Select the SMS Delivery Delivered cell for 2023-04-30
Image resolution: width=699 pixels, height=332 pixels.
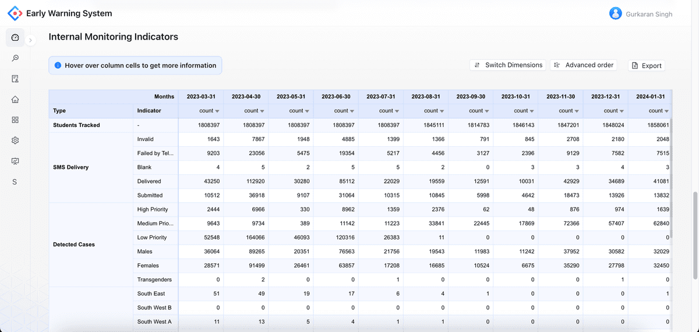tap(245, 181)
